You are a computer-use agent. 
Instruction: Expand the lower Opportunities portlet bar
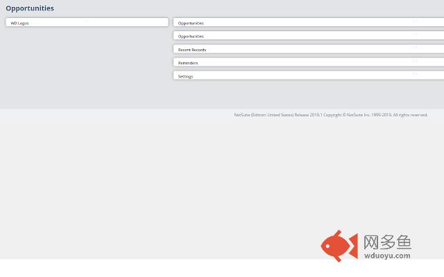click(309, 35)
